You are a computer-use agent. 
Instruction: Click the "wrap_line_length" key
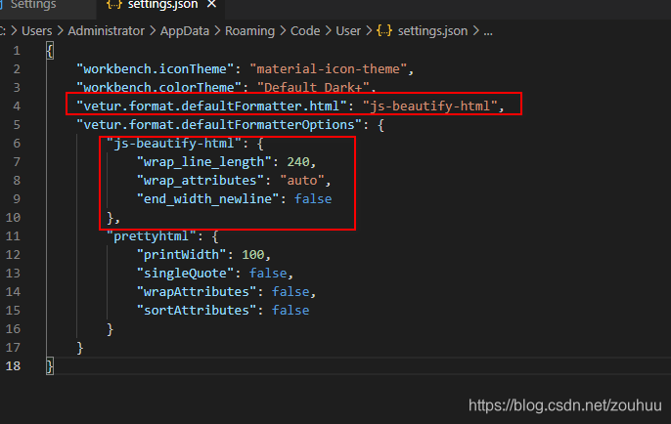tap(204, 161)
